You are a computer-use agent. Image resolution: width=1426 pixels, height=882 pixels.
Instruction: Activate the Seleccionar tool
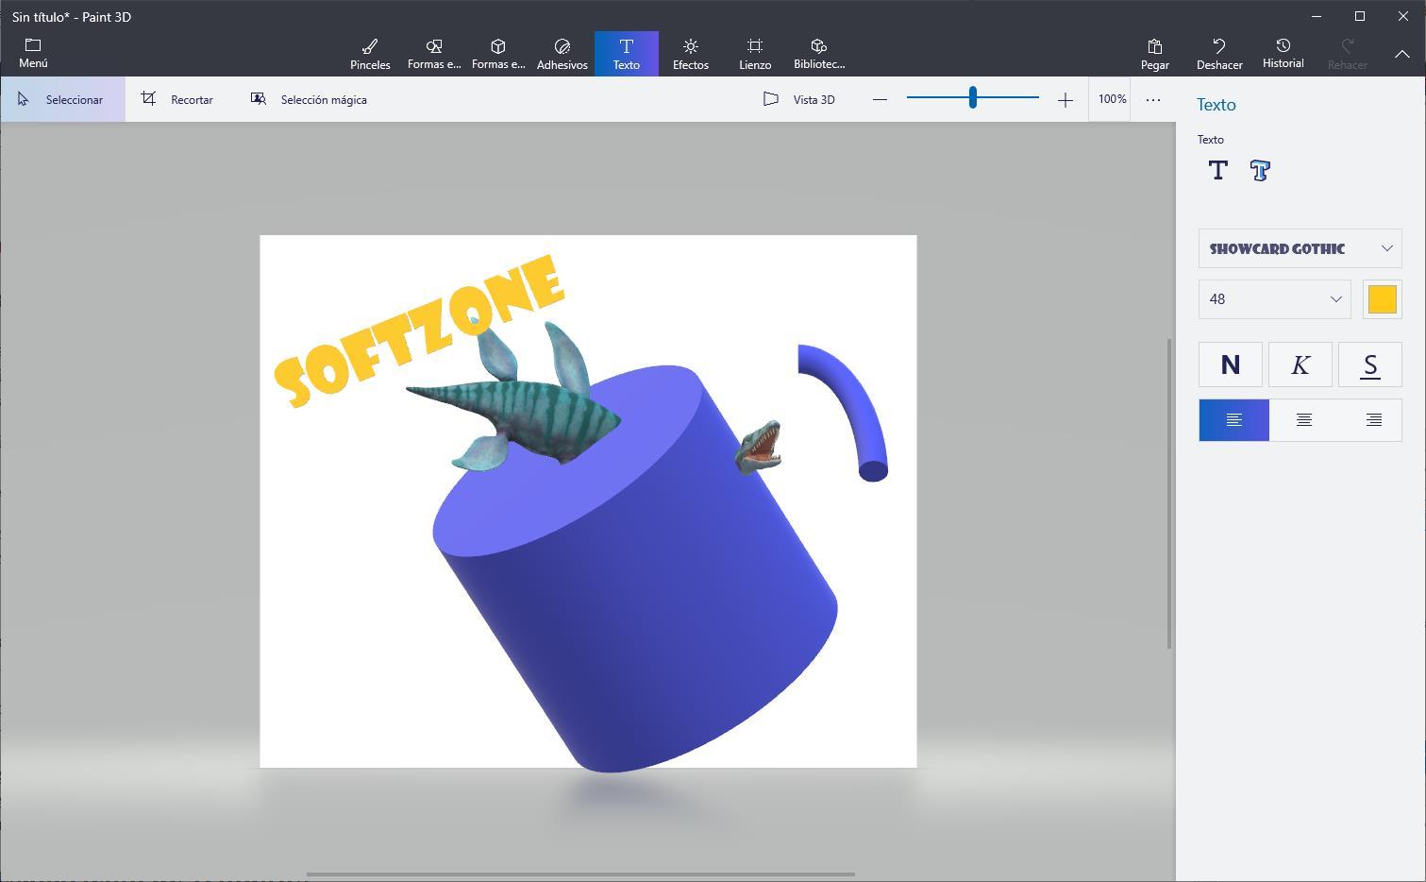pos(62,99)
